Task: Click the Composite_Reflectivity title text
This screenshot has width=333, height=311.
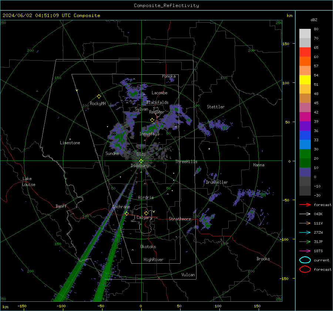Action: tap(166, 6)
